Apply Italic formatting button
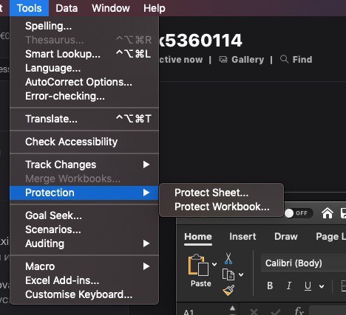 click(x=289, y=285)
